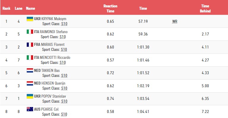Click the Italy flag next to RAIMONDI Stefano

point(30,32)
